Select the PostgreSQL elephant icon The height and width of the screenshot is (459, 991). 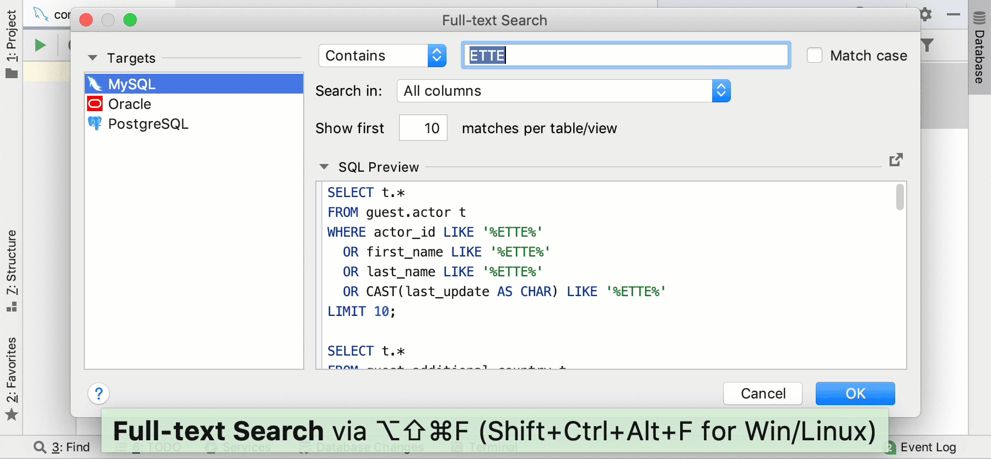pyautogui.click(x=95, y=124)
